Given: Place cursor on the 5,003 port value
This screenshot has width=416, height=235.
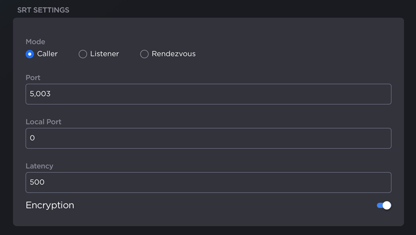Looking at the screenshot, I should coord(40,94).
